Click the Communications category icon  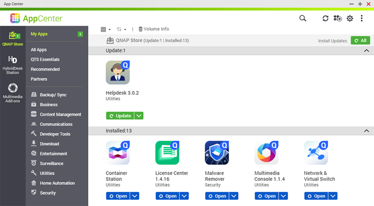pyautogui.click(x=34, y=124)
